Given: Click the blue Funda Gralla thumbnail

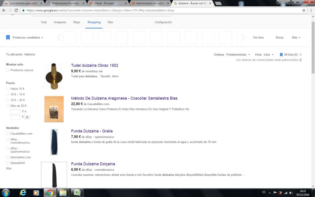Looking at the screenshot, I should click(54, 142).
